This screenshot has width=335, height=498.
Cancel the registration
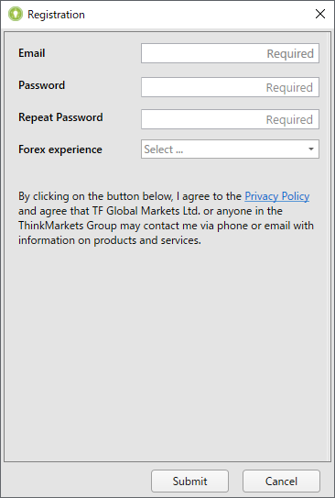point(281,481)
